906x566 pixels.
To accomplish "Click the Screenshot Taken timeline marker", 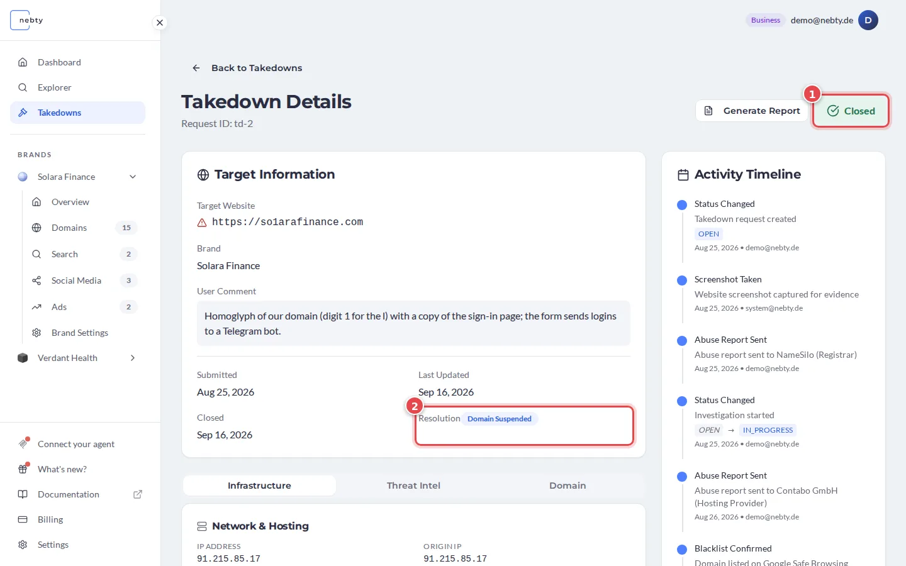I will (682, 280).
